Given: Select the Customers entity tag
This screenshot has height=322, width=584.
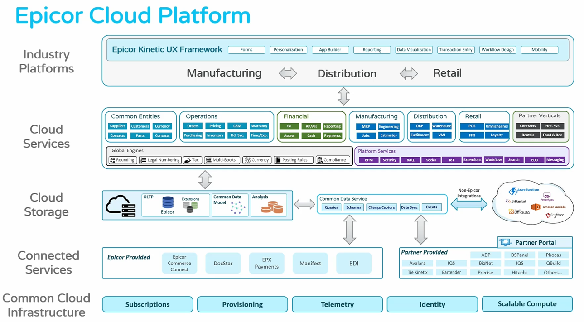Looking at the screenshot, I should (x=140, y=126).
